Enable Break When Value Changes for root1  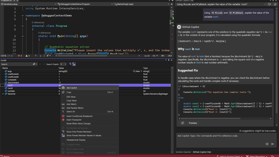click(79, 124)
